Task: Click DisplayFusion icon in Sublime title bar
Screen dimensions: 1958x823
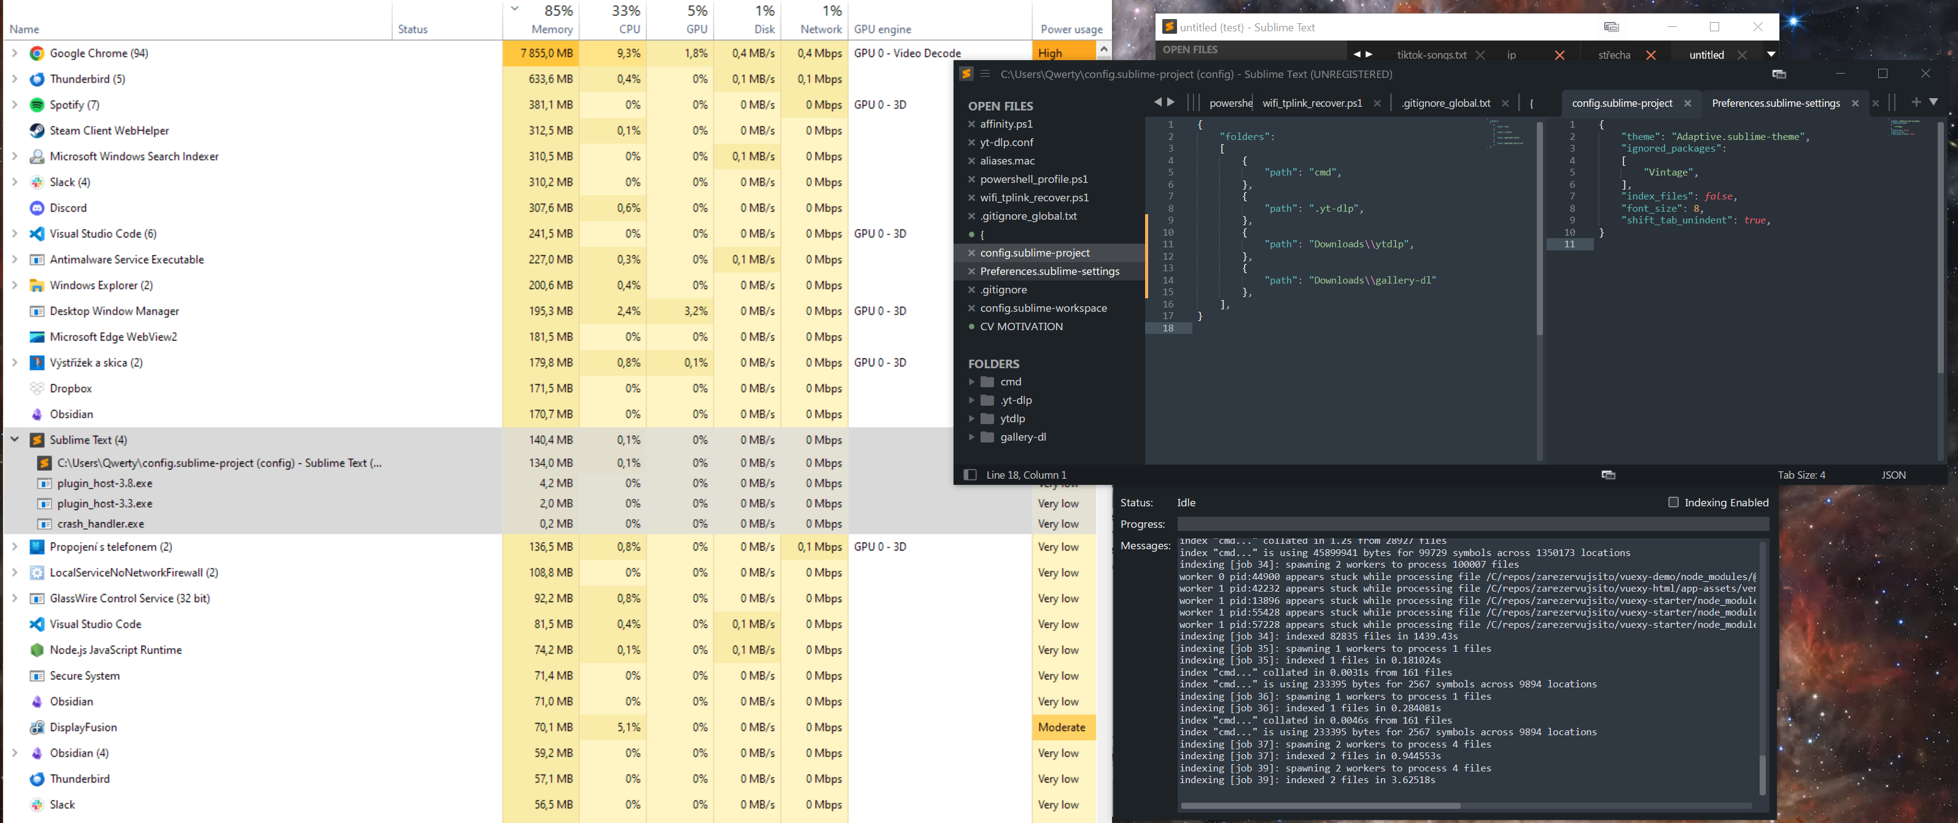Action: [x=1779, y=74]
